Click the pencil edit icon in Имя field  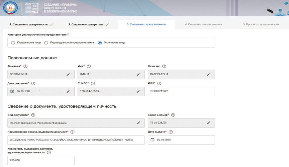(138, 74)
